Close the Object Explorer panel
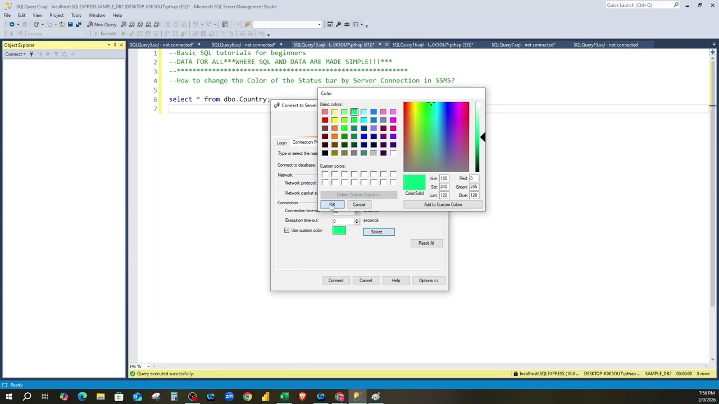 [x=121, y=45]
